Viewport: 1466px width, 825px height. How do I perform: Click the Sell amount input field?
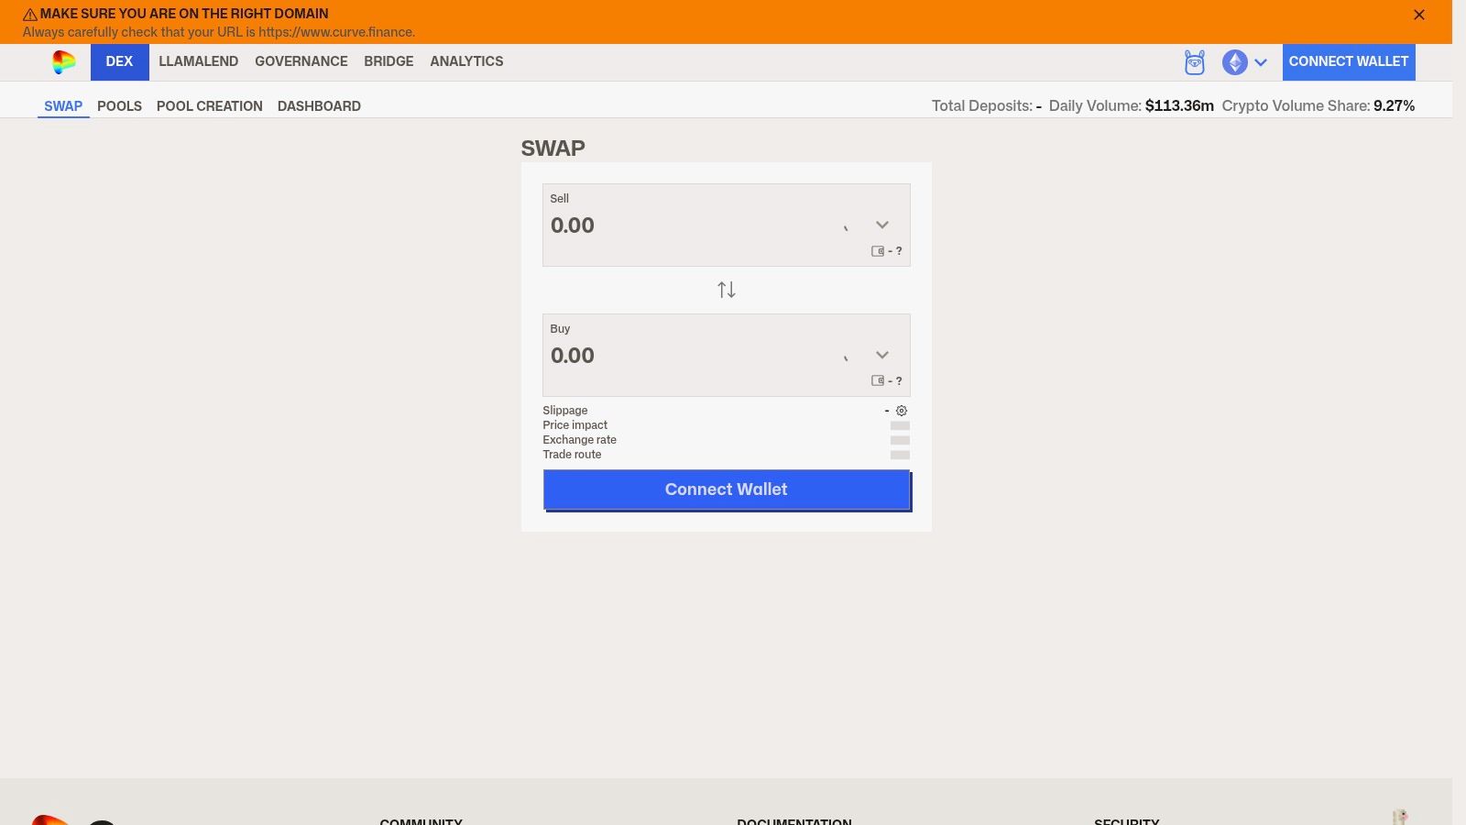pyautogui.click(x=687, y=225)
